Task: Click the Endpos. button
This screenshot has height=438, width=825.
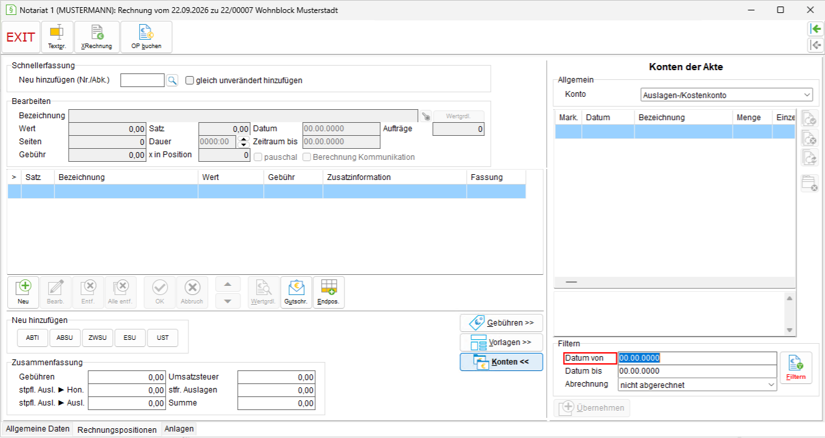Action: [x=329, y=292]
